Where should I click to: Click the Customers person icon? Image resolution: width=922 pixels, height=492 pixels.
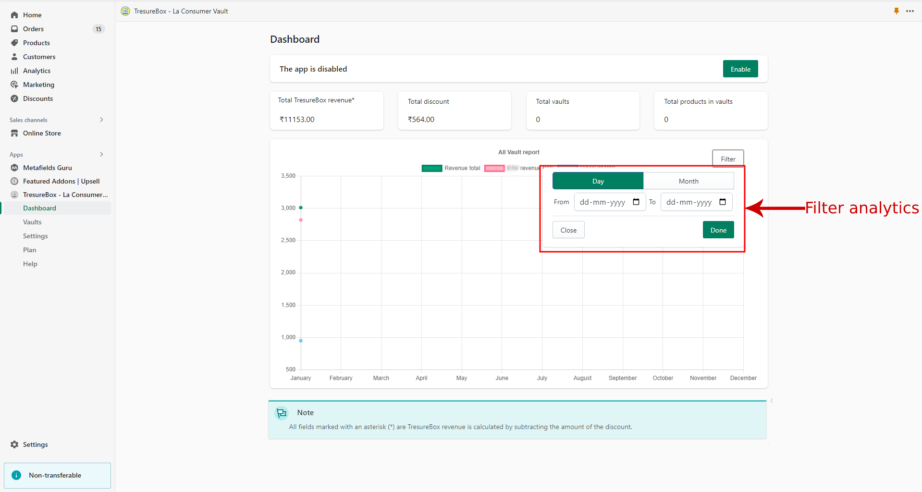point(14,57)
